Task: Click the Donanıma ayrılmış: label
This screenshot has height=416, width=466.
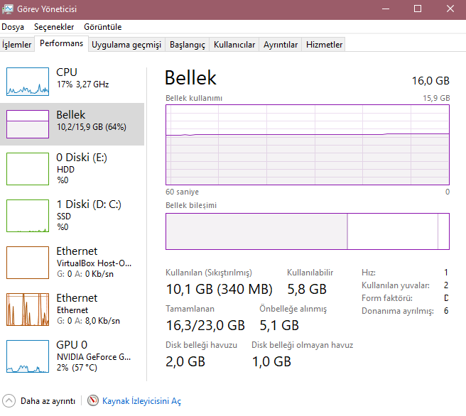Action: tap(398, 311)
